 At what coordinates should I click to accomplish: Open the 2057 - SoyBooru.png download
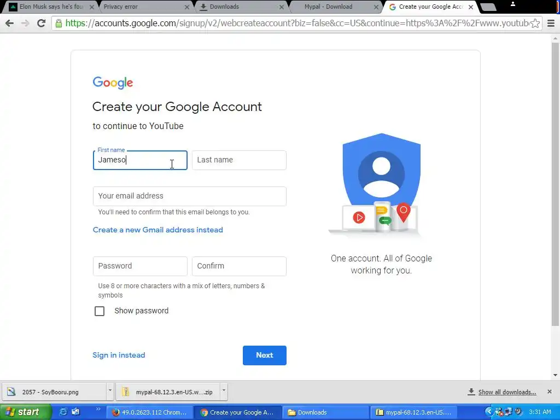pyautogui.click(x=54, y=392)
